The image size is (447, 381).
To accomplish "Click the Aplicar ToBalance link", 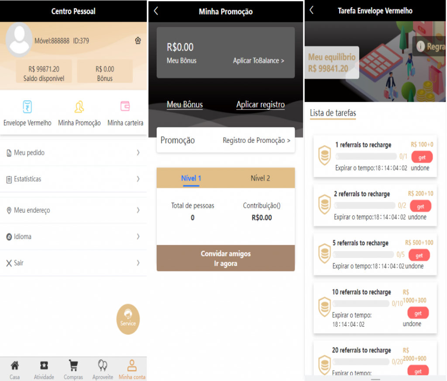I will point(258,61).
